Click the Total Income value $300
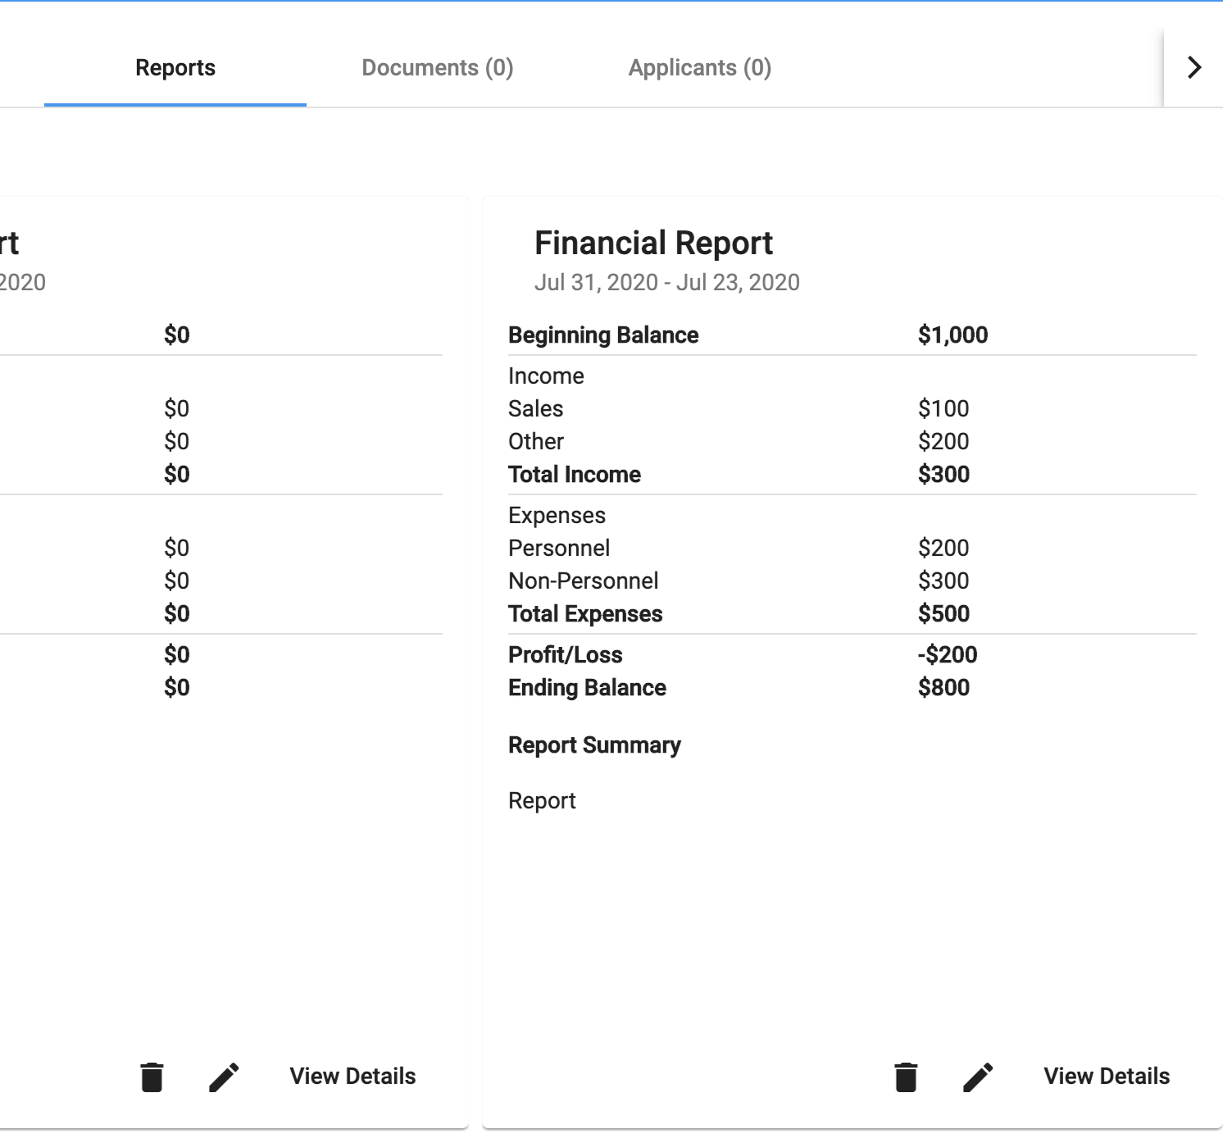The image size is (1223, 1143). [x=943, y=474]
